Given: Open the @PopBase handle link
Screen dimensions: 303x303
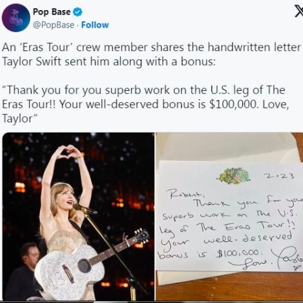Looking at the screenshot, I should pos(54,25).
